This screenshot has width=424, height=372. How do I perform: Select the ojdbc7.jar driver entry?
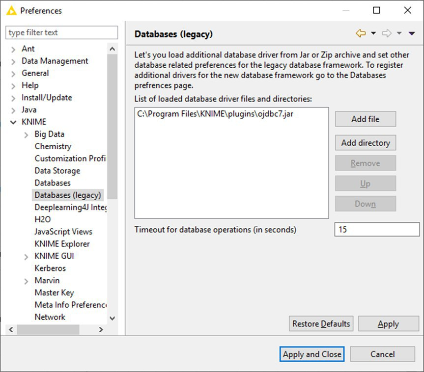[x=215, y=114]
